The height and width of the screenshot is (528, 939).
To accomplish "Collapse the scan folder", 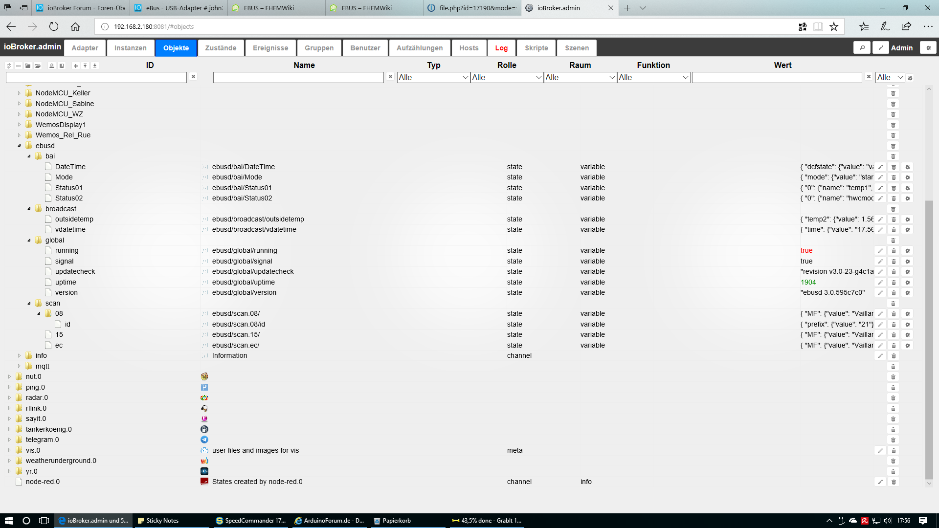I will click(29, 304).
